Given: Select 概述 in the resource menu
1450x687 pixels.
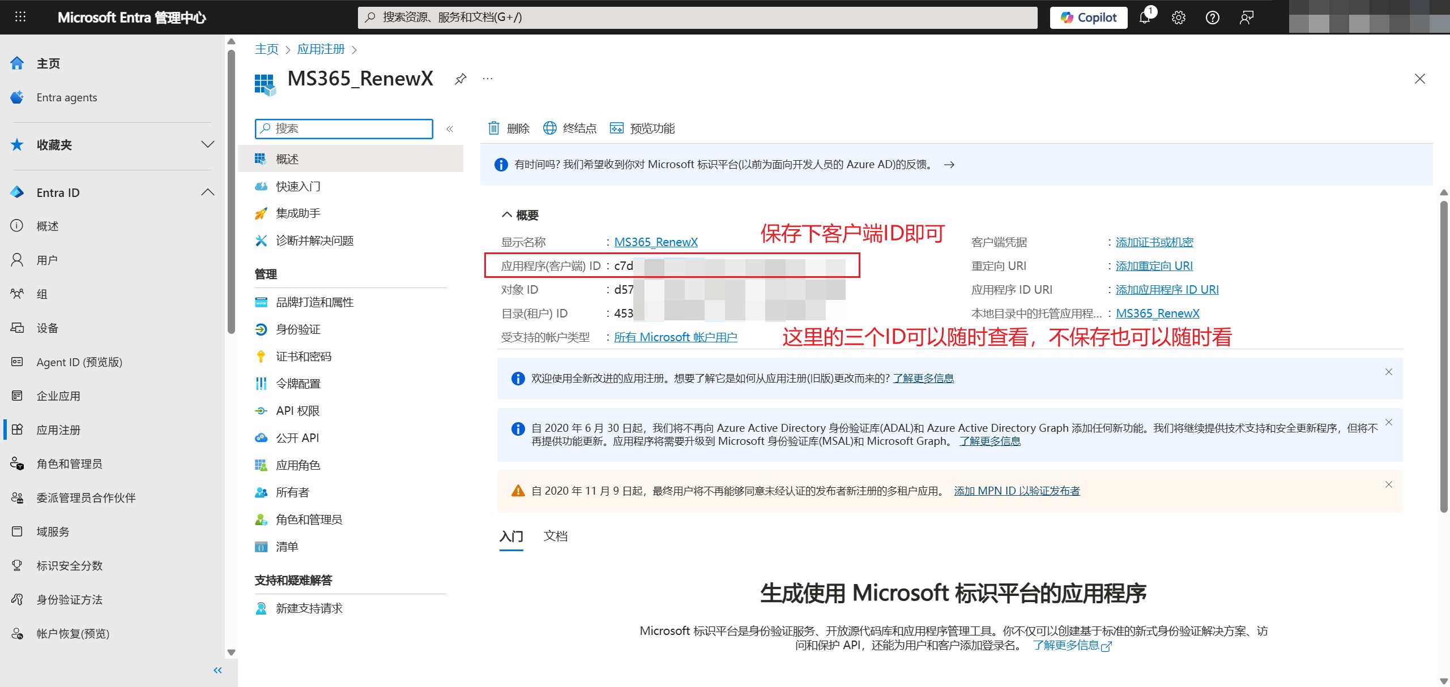Looking at the screenshot, I should [351, 159].
